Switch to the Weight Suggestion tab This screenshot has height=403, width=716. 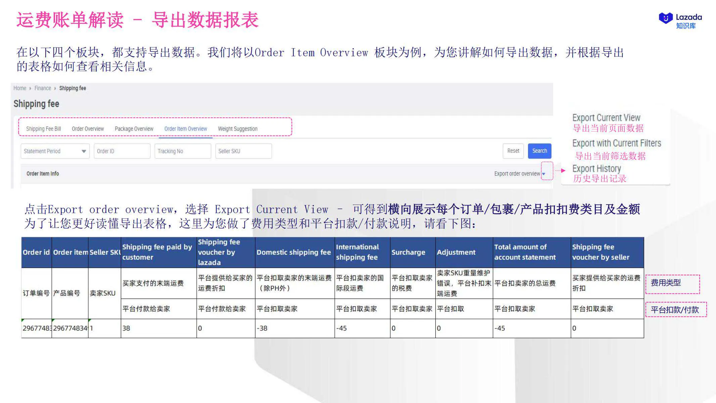click(x=237, y=129)
